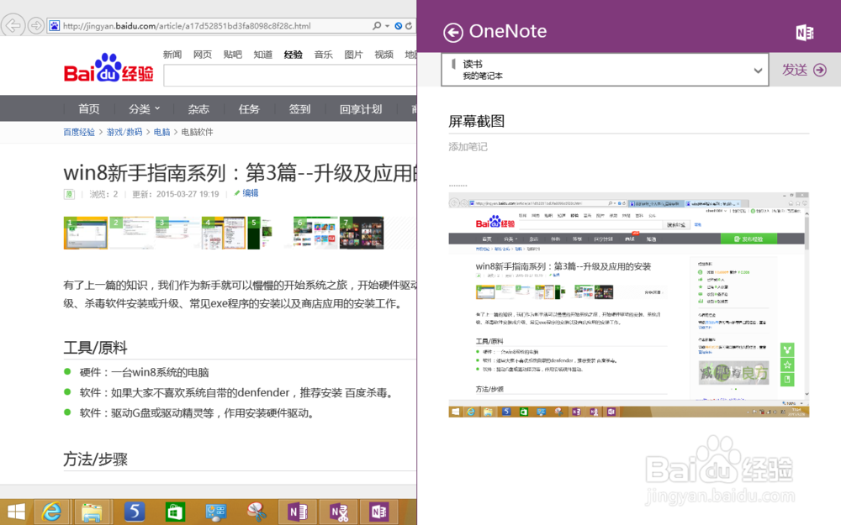Open the 音乐 link in Baidu top nav
The image size is (841, 525).
[324, 54]
